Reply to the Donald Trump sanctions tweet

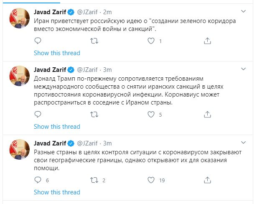click(x=38, y=114)
